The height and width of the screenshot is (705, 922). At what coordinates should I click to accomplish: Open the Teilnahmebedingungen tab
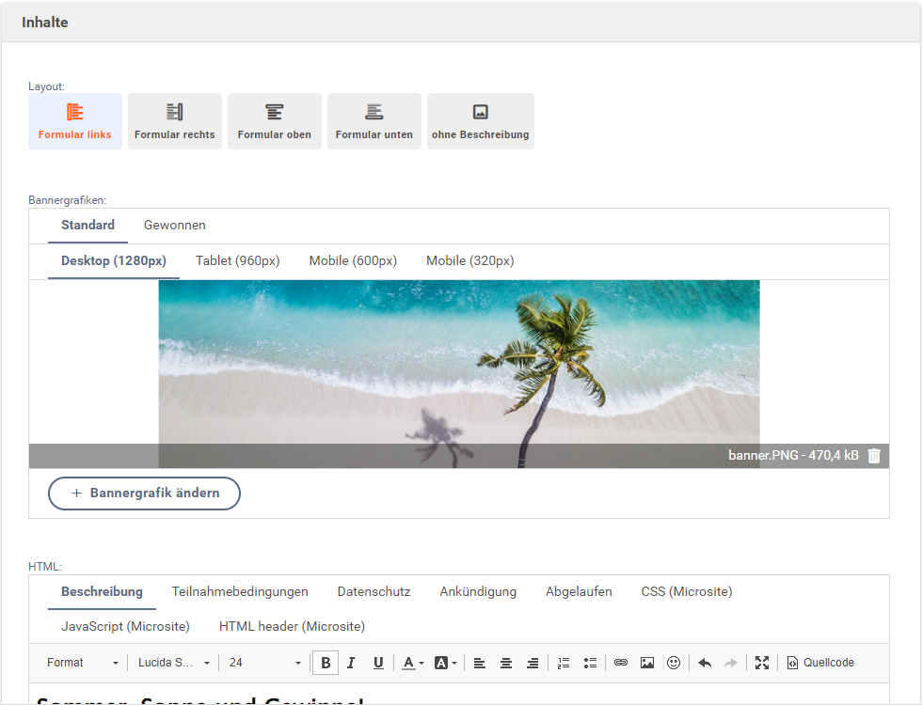[240, 592]
